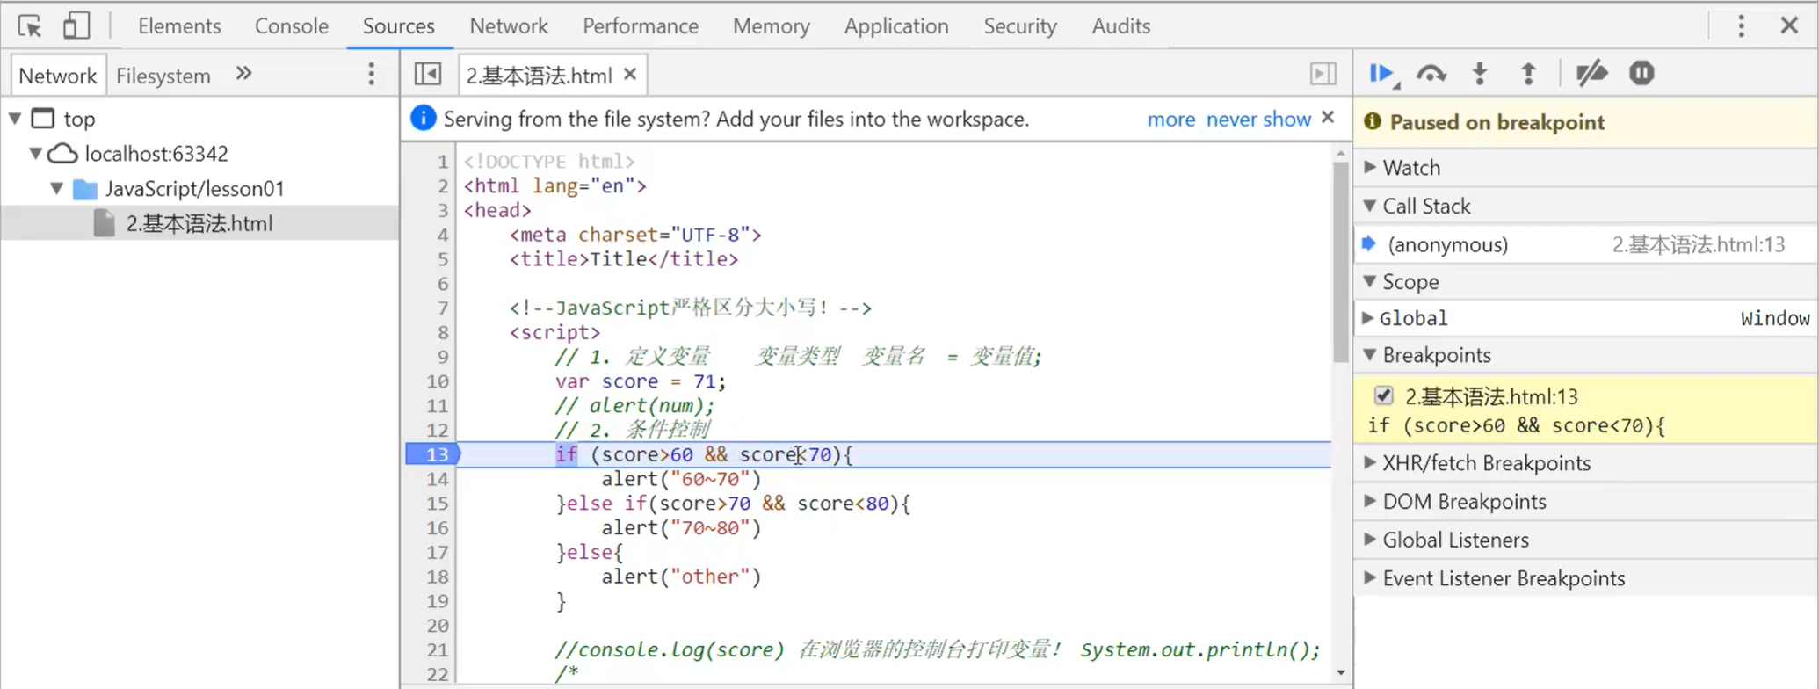This screenshot has width=1819, height=689.
Task: Set a breakpoint on line 14
Action: (x=437, y=479)
